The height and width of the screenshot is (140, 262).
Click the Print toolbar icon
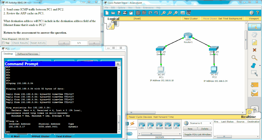pos(125,13)
